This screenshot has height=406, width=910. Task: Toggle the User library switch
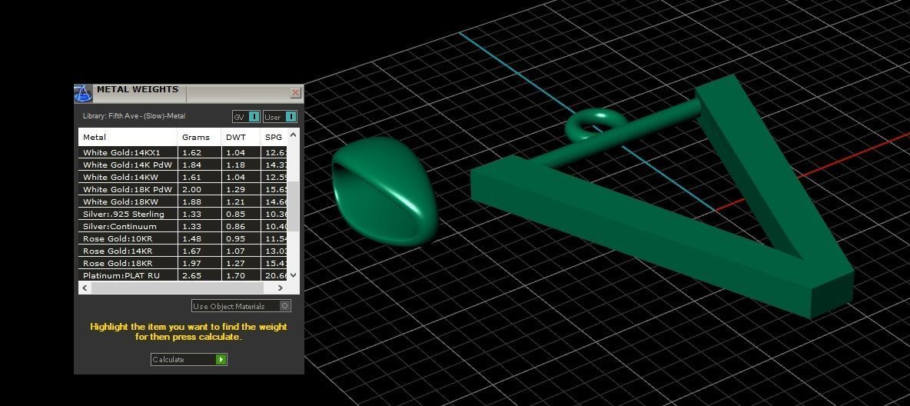pos(281,117)
